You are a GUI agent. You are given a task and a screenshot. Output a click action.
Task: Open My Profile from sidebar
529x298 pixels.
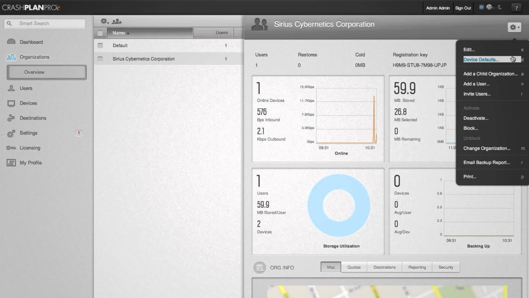coord(31,163)
